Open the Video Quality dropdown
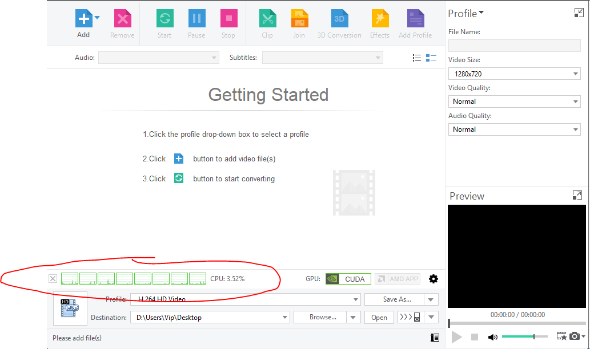 coord(514,102)
